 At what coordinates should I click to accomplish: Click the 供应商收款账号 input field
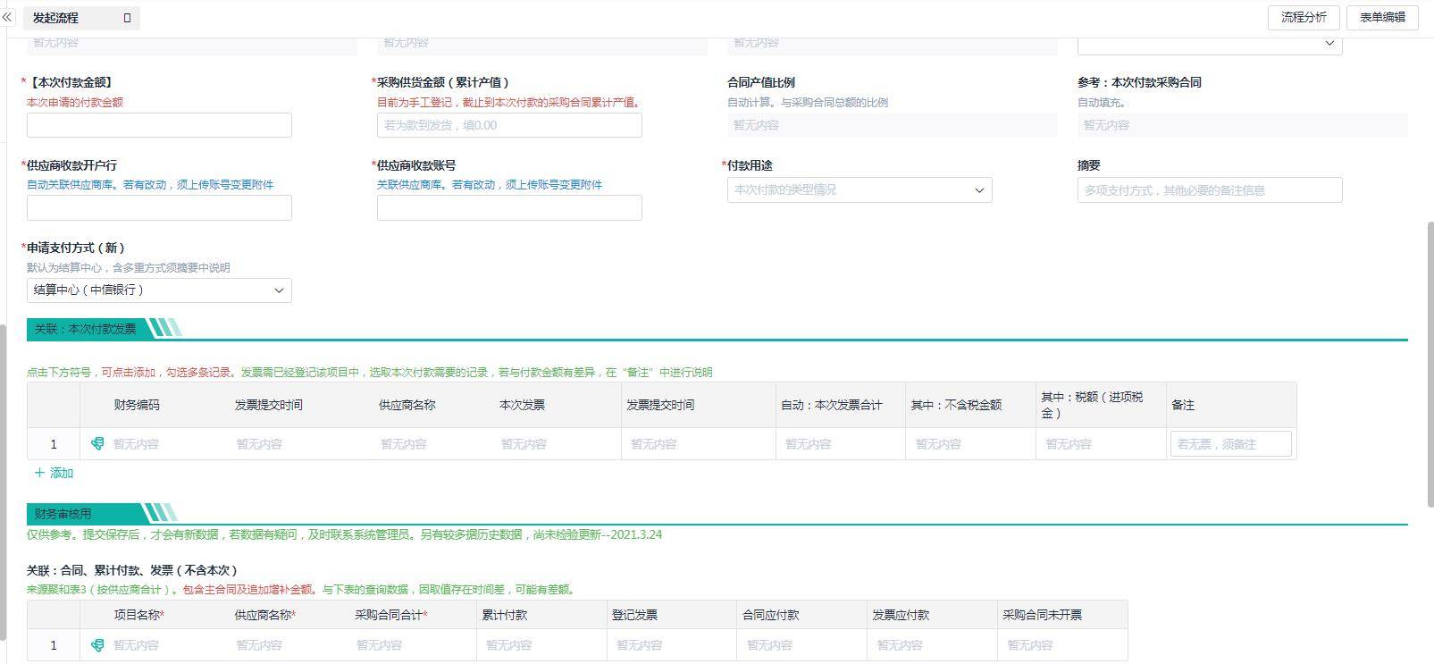click(508, 208)
